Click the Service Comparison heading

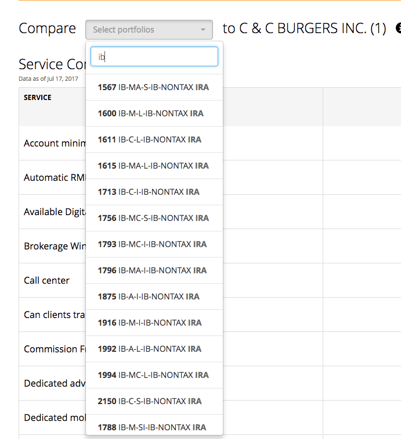point(52,65)
